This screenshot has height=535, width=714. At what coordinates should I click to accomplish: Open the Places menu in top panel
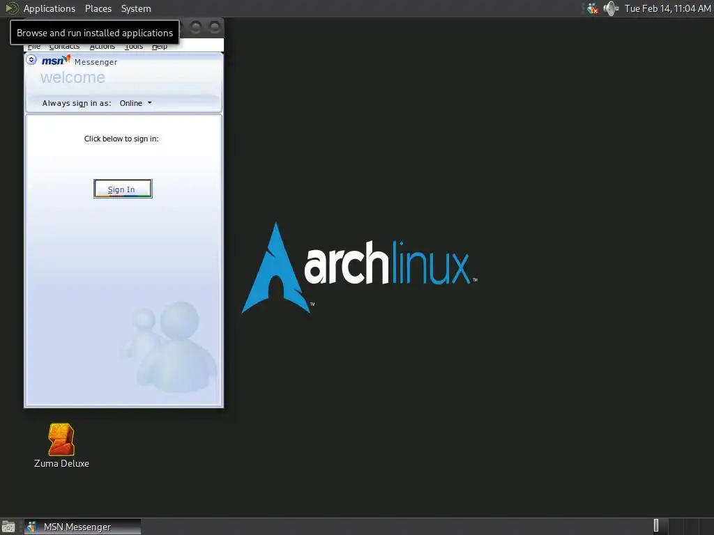[x=98, y=8]
